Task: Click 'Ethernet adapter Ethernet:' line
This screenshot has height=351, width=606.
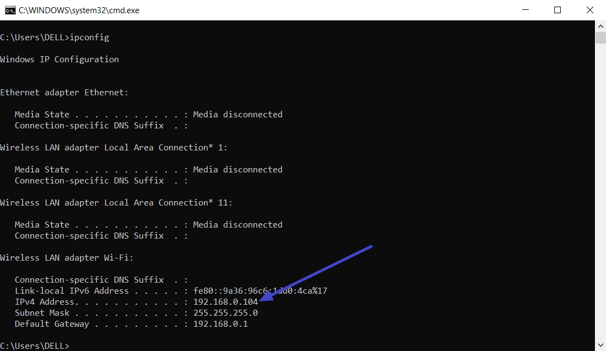Action: coord(64,93)
